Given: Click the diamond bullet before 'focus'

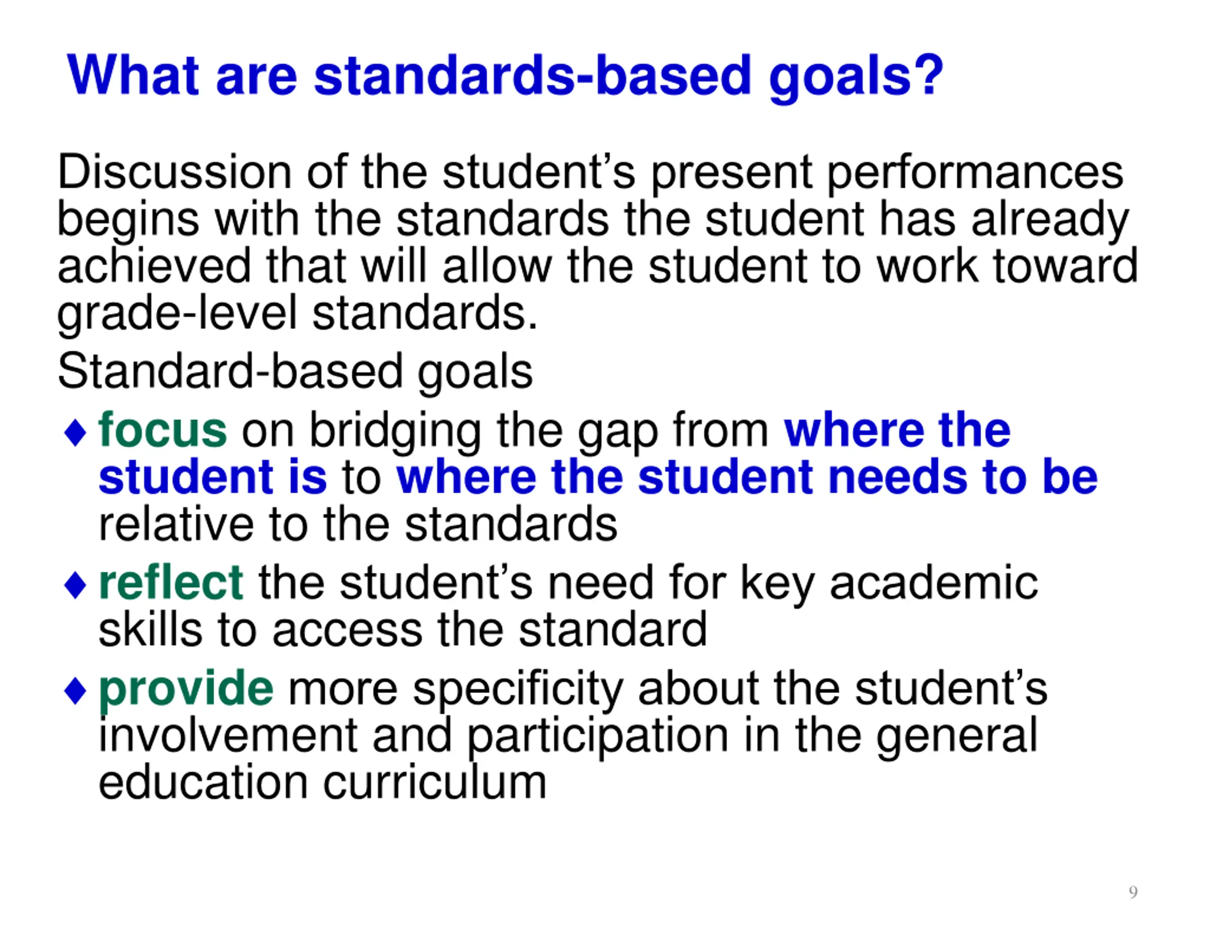Looking at the screenshot, I should 75,433.
